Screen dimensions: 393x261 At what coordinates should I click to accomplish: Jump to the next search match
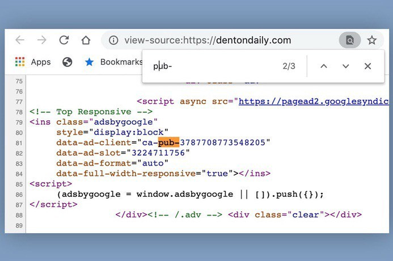[346, 66]
